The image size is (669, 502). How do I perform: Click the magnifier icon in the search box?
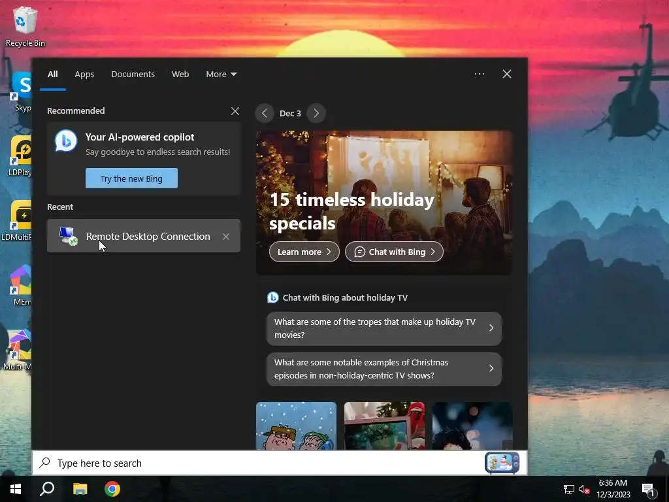tap(45, 463)
